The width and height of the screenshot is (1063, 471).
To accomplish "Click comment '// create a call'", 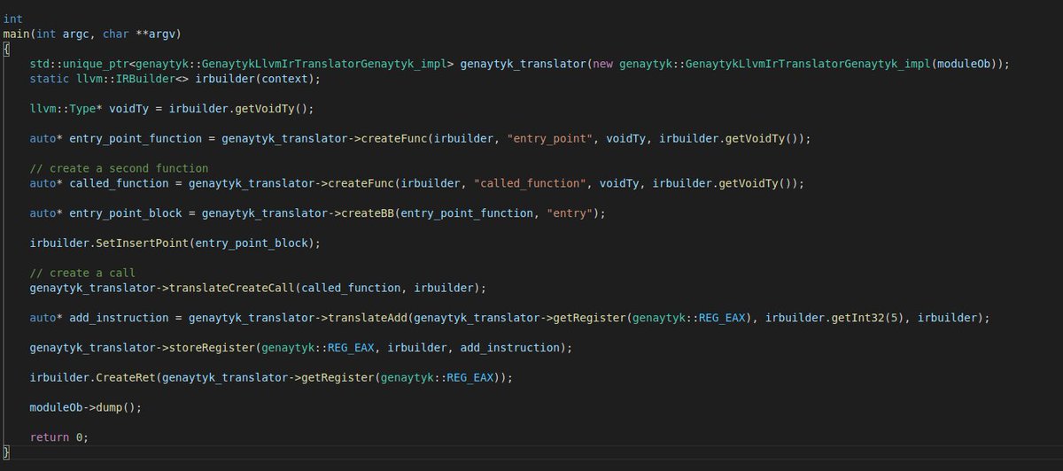I will click(82, 273).
